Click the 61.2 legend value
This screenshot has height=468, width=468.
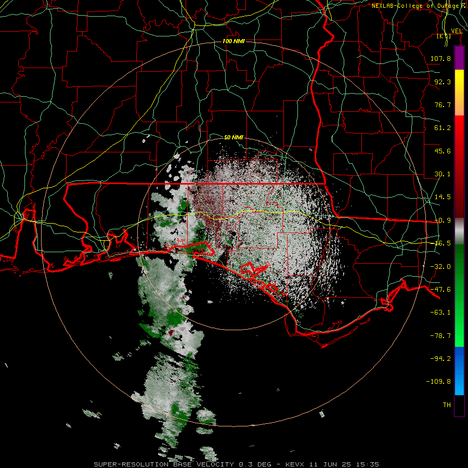pos(443,128)
